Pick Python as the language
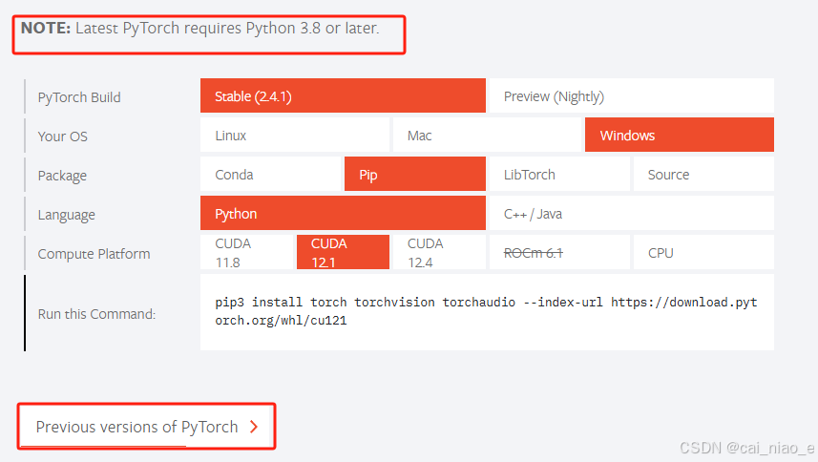Image resolution: width=818 pixels, height=462 pixels. [x=343, y=213]
